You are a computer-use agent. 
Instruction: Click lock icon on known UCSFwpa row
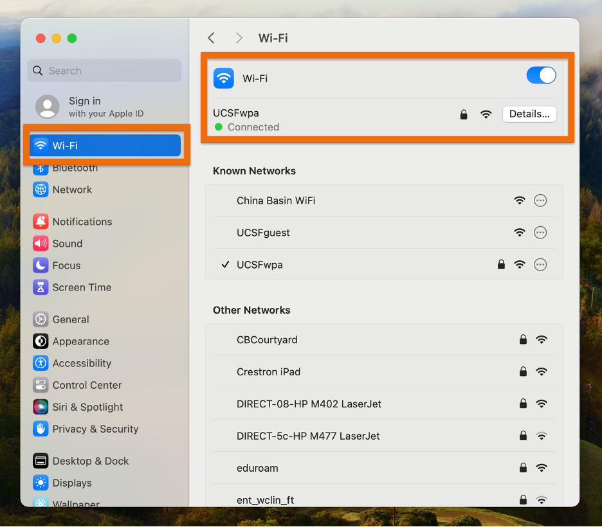click(501, 264)
